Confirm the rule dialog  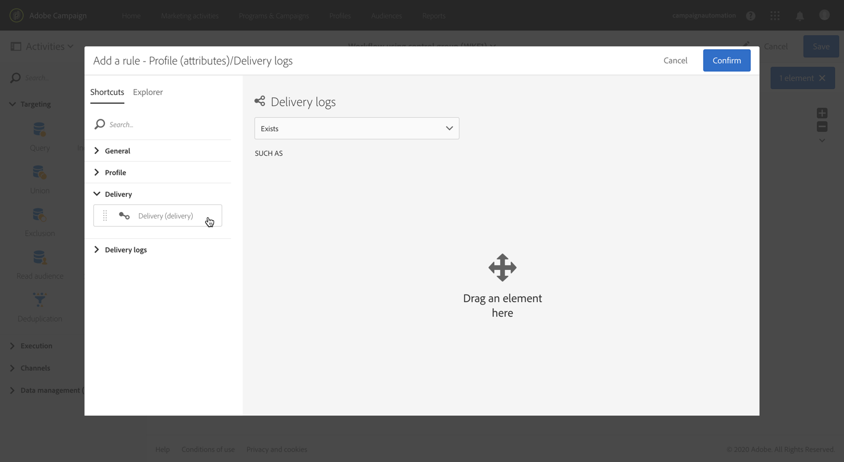tap(727, 60)
